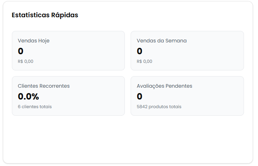The width and height of the screenshot is (258, 166).
Task: Select the Avaliações Pendentes count value
Action: click(x=140, y=97)
